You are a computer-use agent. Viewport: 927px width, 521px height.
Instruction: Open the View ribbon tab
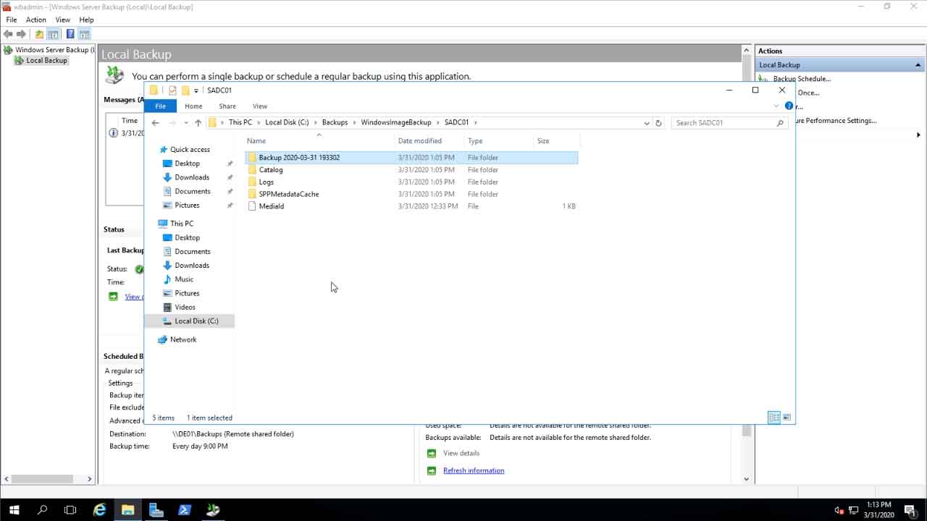point(259,106)
